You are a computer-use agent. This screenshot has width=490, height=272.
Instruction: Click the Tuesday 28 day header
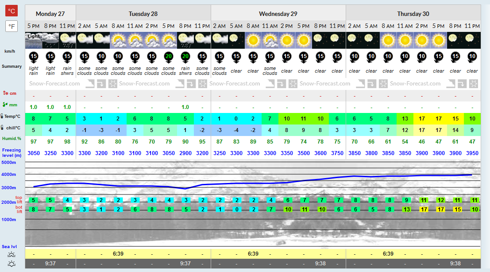pos(143,14)
